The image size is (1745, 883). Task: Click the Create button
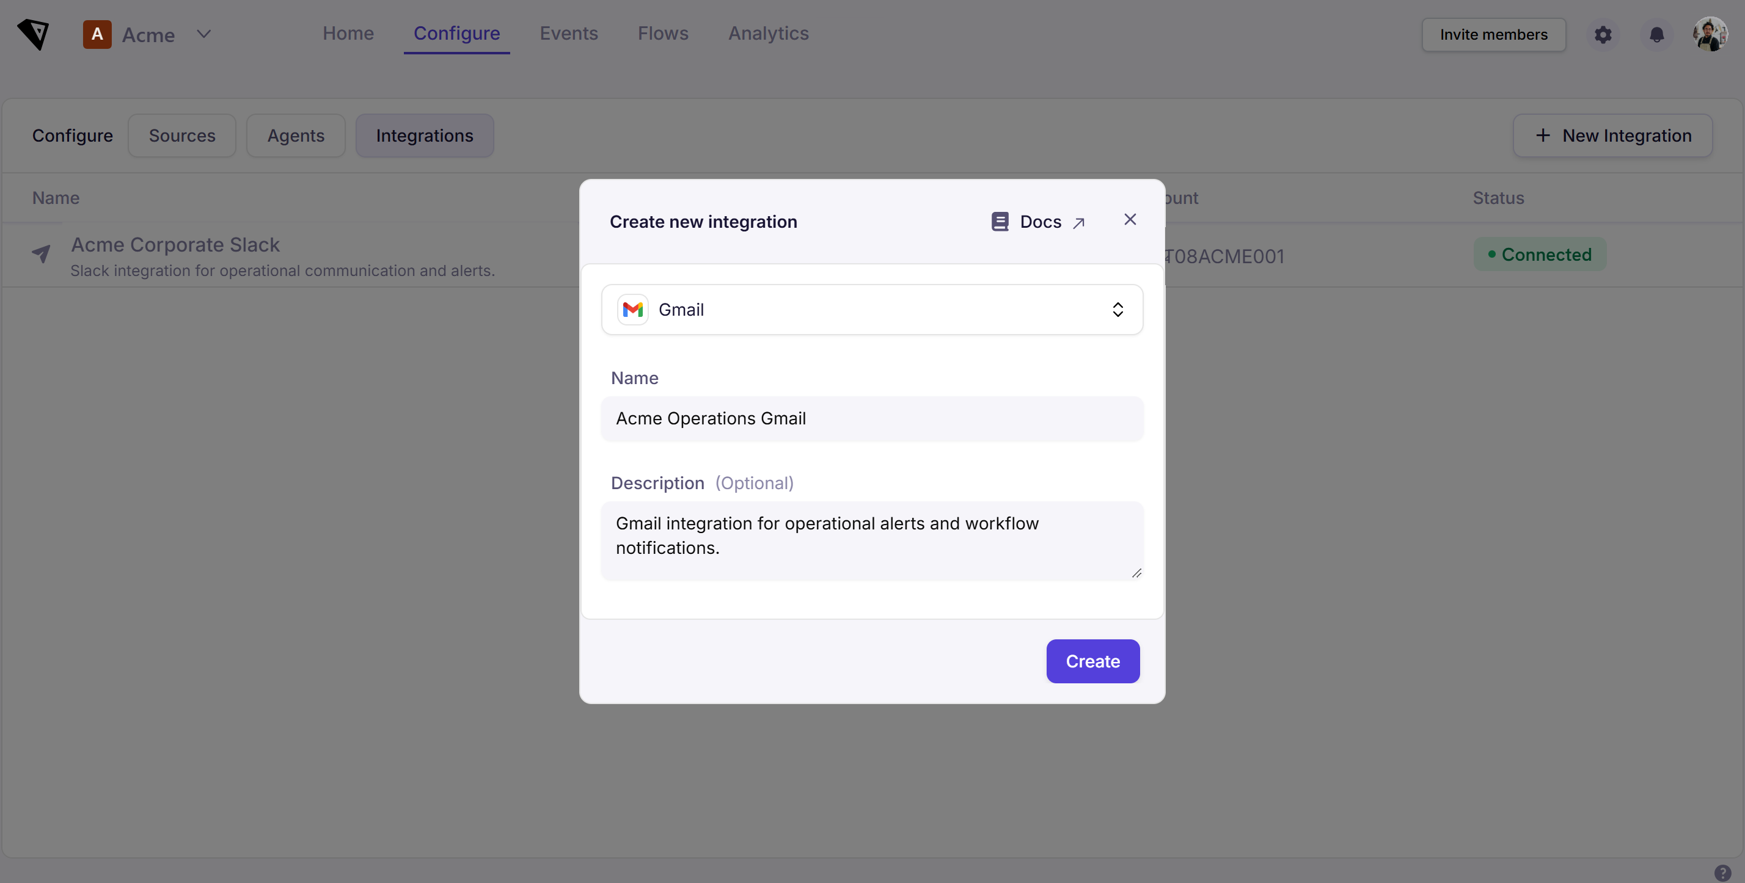coord(1092,661)
